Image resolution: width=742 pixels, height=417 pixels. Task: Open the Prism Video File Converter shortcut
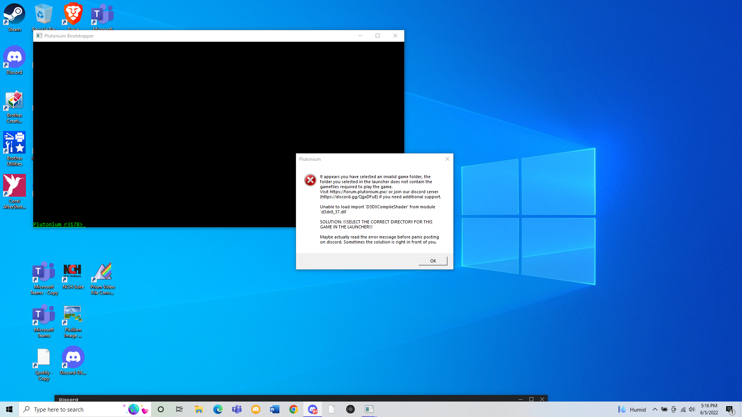(102, 278)
